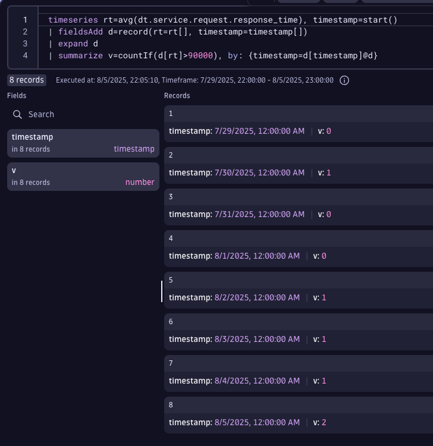Click the Fields heading

pyautogui.click(x=17, y=96)
